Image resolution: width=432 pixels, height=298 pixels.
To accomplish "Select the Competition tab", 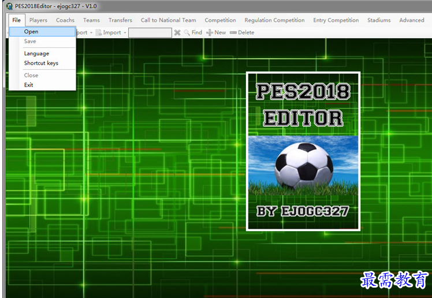I will 220,20.
